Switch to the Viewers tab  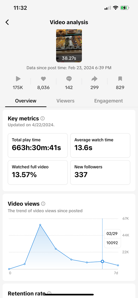pyautogui.click(x=65, y=101)
